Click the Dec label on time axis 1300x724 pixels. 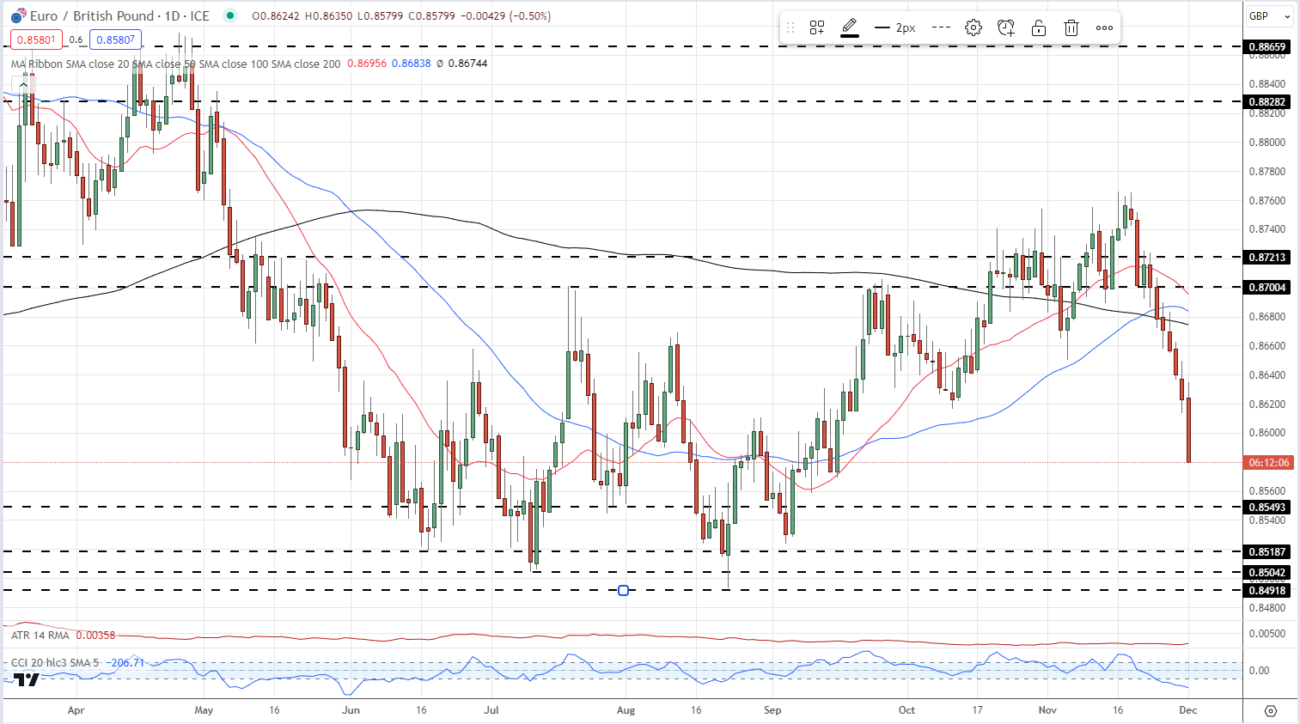(x=1188, y=710)
